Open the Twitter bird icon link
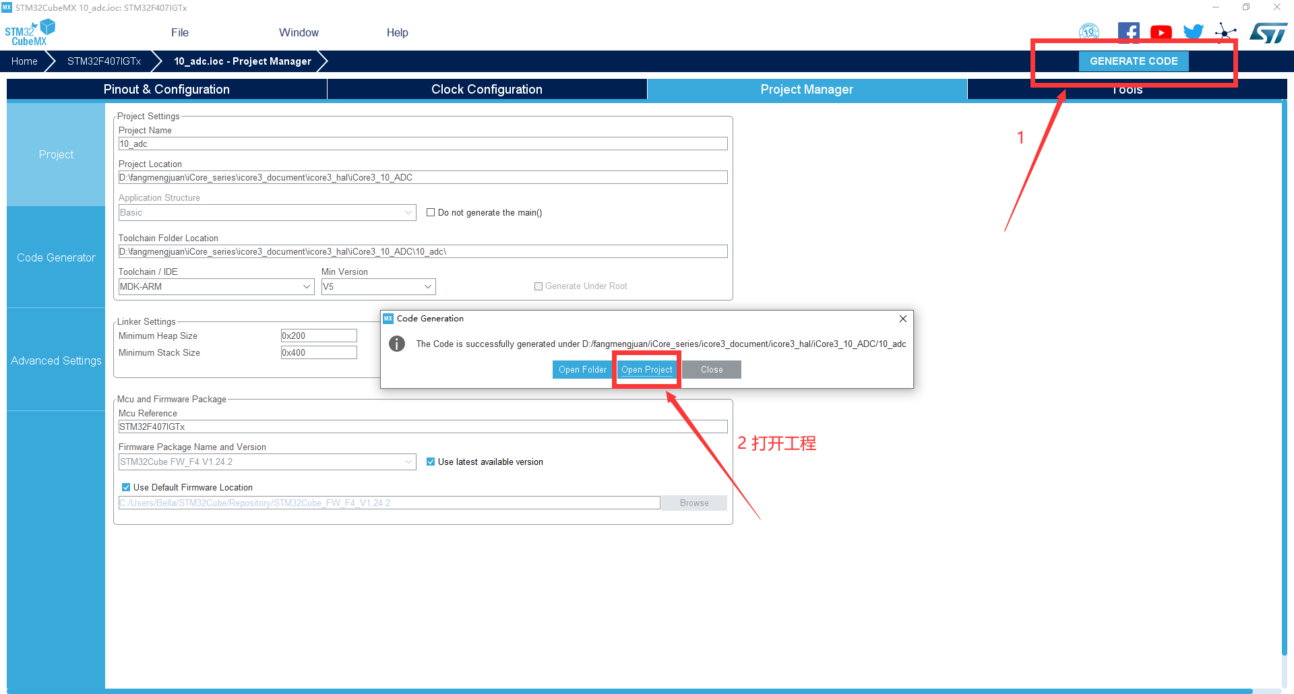This screenshot has height=694, width=1294. click(1193, 32)
